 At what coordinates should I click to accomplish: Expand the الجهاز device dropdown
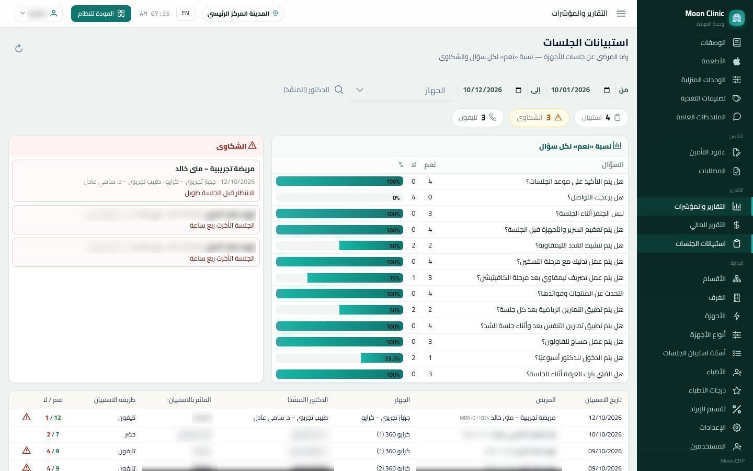coord(401,90)
